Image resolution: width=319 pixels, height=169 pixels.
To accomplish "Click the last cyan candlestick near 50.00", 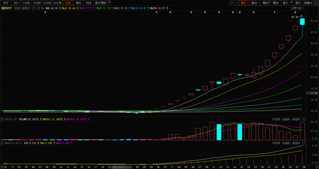I will click(x=302, y=22).
